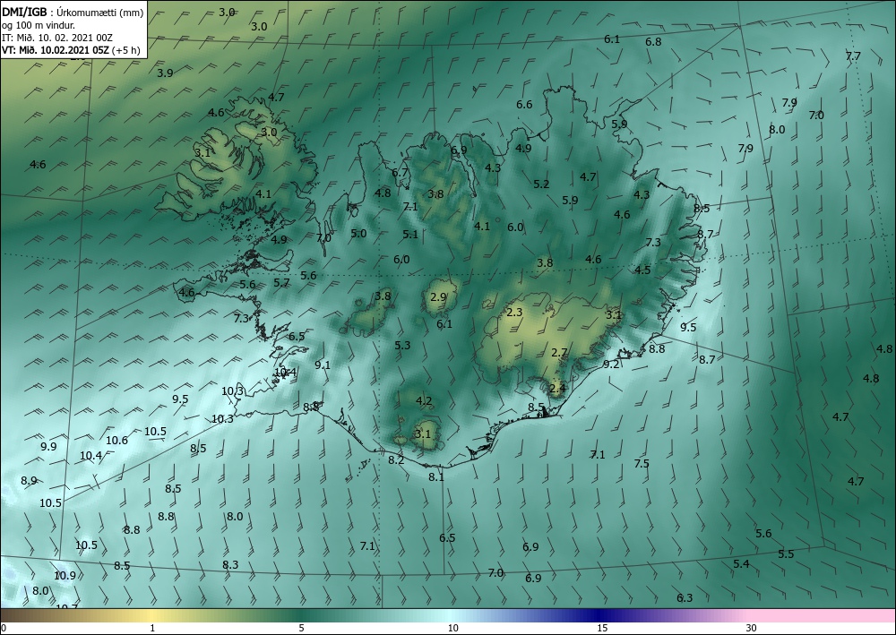Click the '15' tick on color scale

point(603,628)
